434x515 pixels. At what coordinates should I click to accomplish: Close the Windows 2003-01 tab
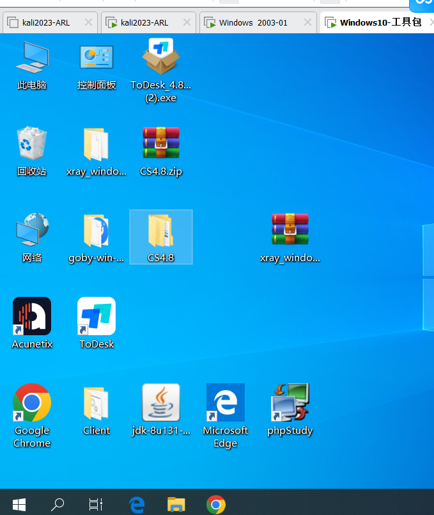click(307, 22)
